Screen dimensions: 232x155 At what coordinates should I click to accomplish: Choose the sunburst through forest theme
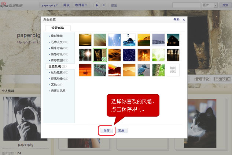click(x=85, y=55)
